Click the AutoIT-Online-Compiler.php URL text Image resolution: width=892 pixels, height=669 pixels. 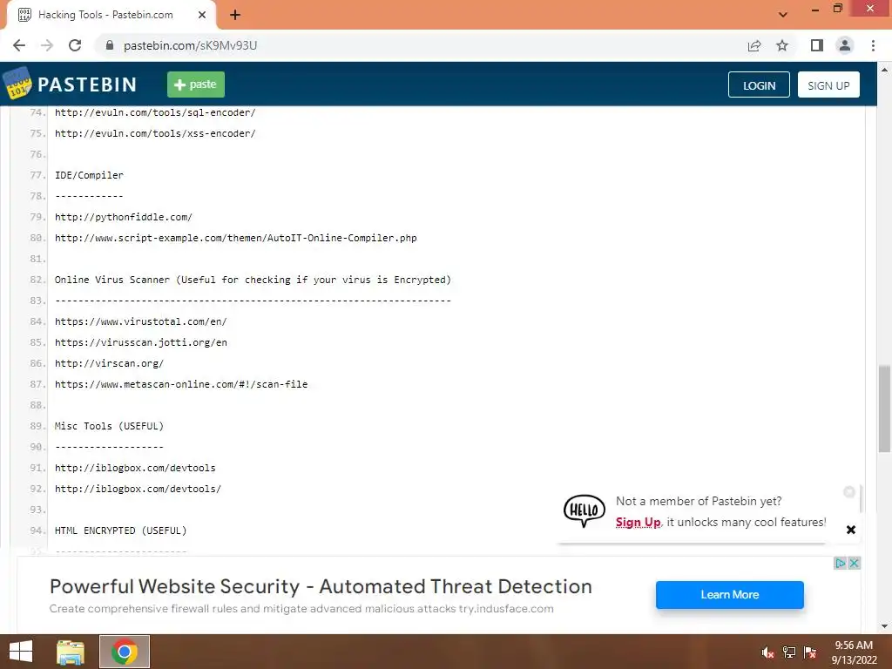pos(235,238)
